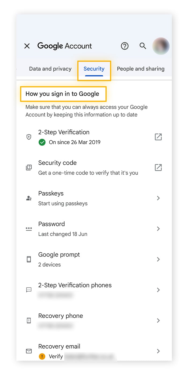
Task: Click the green verified checkmark badge
Action: click(42, 143)
